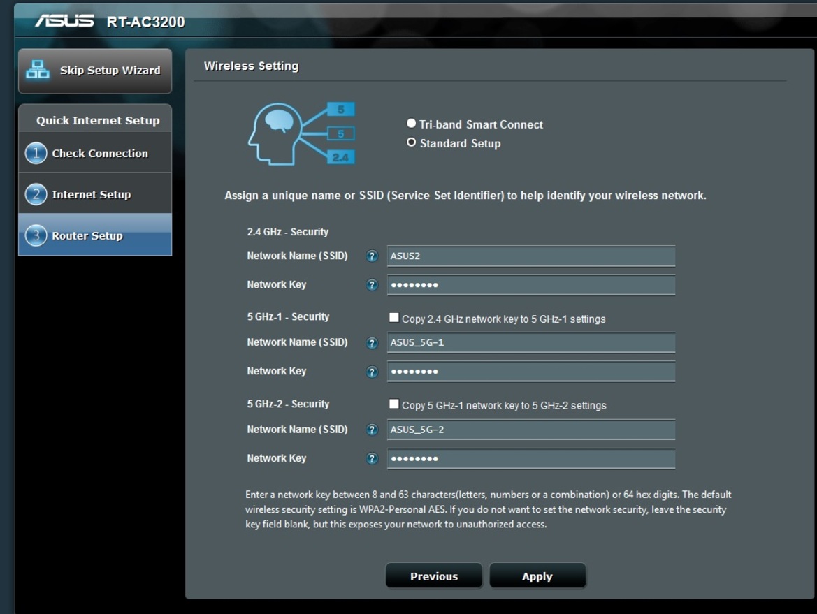Focus the ASUS_5G-2 SSID field
The width and height of the screenshot is (817, 614).
(x=531, y=430)
